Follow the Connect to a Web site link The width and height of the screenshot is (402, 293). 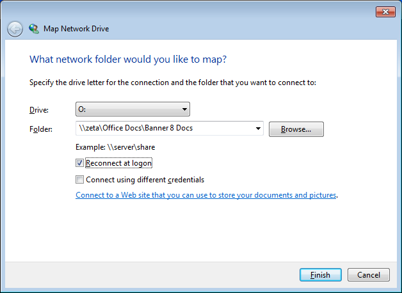[x=205, y=195]
